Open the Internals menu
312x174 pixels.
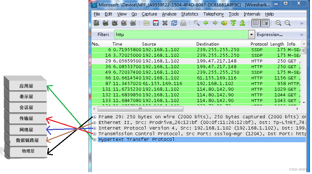(x=252, y=14)
